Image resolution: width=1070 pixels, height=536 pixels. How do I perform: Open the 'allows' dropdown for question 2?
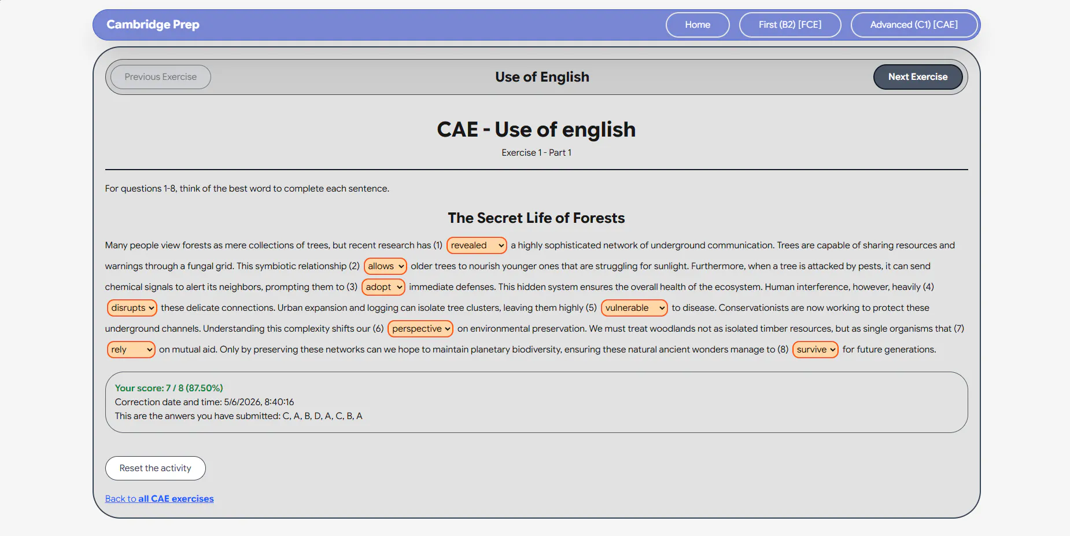point(385,266)
